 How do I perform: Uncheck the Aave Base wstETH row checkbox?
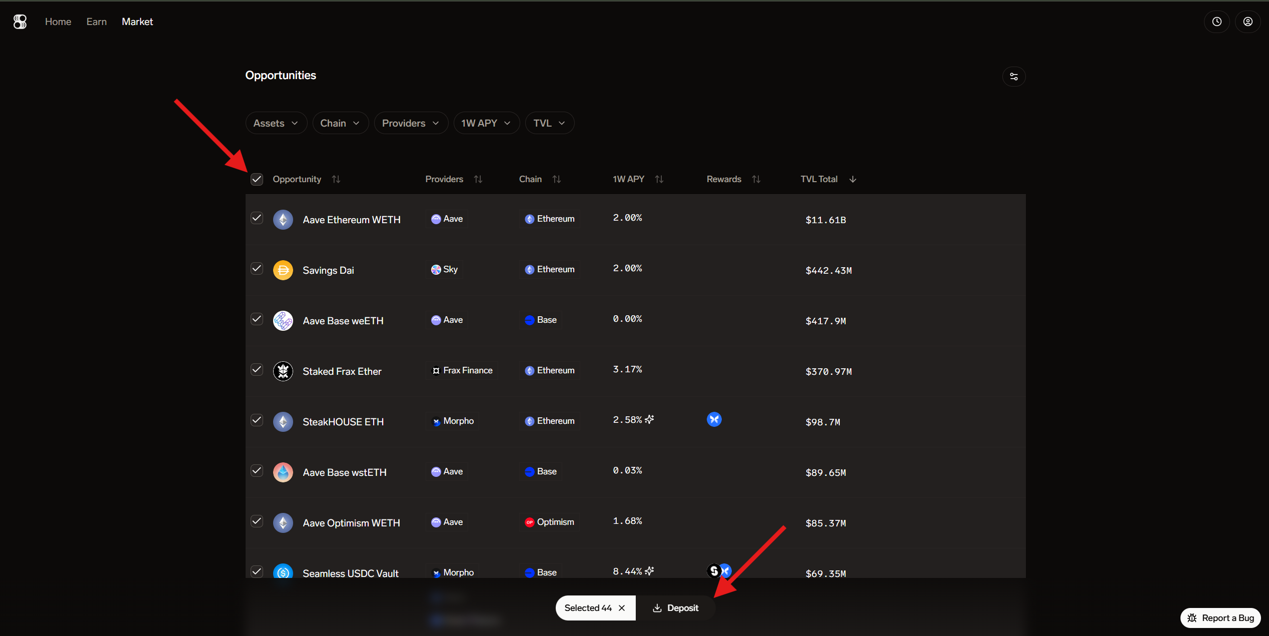click(x=257, y=471)
